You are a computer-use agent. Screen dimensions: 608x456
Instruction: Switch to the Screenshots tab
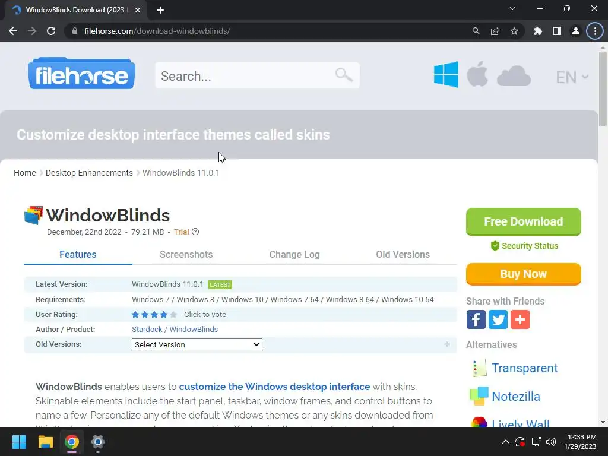(186, 254)
